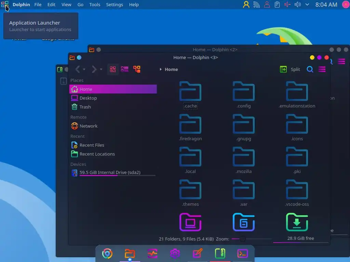This screenshot has width=350, height=262.
Task: Adjust the Zoom slider handle
Action: point(242,239)
